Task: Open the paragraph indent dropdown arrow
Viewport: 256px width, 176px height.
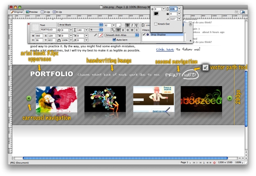Action: tap(71, 36)
